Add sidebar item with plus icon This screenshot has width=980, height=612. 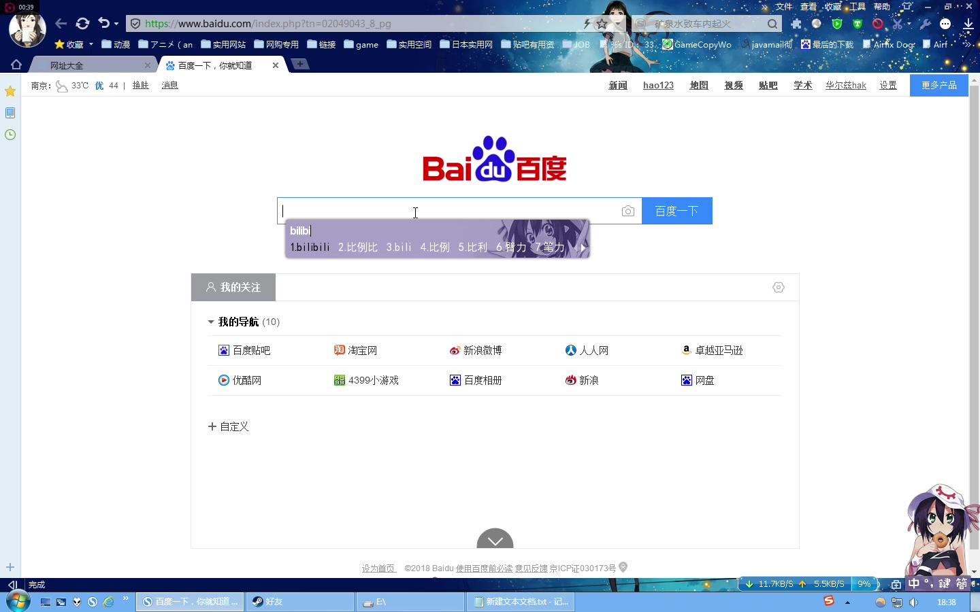coord(10,567)
